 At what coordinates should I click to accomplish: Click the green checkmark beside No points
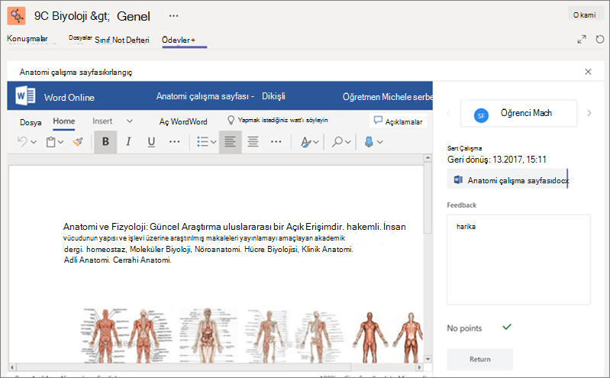coord(507,327)
